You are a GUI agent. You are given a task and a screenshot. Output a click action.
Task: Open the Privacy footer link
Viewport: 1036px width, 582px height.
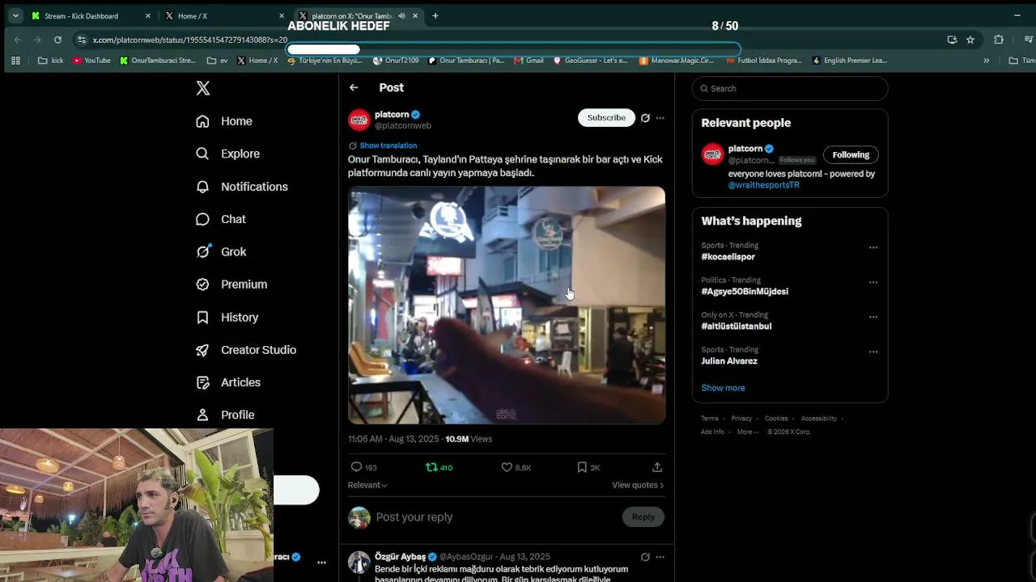coord(741,419)
